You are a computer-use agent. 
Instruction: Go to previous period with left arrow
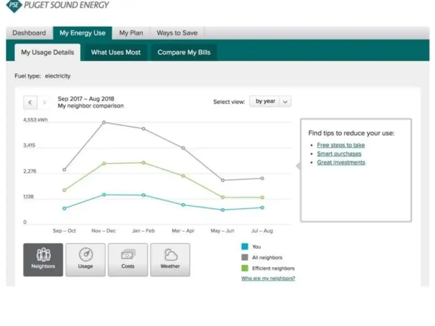coord(30,102)
